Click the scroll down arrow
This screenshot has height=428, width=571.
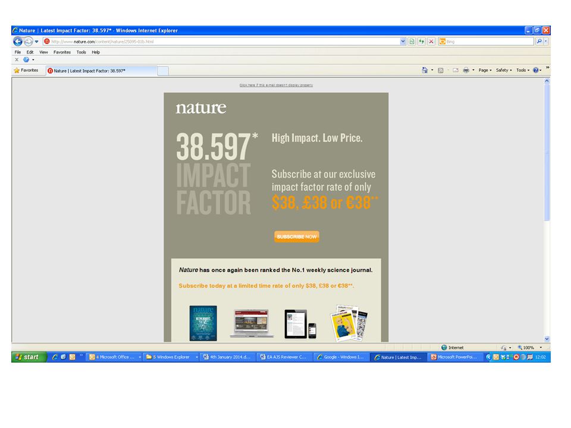pyautogui.click(x=547, y=339)
